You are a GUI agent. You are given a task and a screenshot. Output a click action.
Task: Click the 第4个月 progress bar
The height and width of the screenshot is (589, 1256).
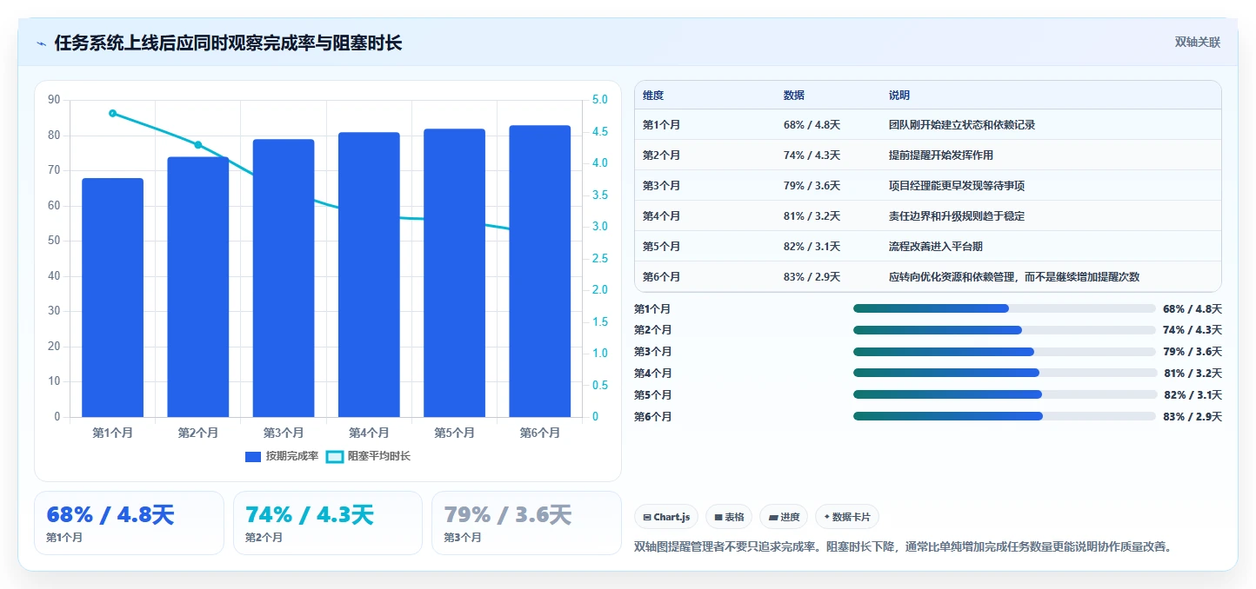tap(1005, 374)
